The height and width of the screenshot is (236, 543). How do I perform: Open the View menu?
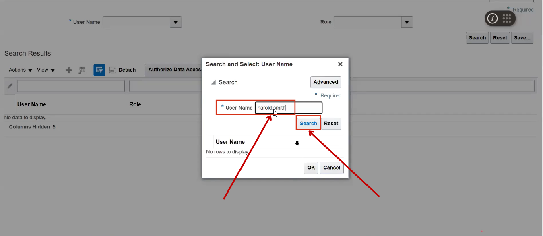point(43,70)
